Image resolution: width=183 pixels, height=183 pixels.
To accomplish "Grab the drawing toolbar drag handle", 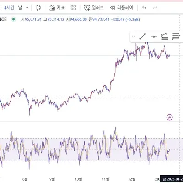I will (x=134, y=37).
